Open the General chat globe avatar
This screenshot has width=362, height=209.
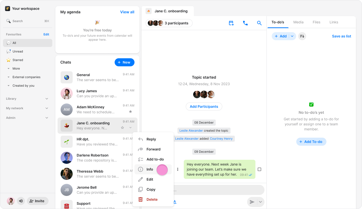pos(67,77)
